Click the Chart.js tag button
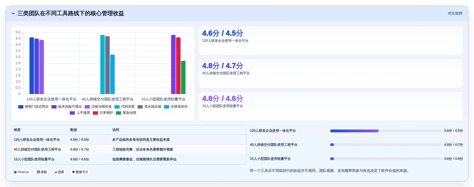Viewport: 474px width, 187px height. [x=21, y=172]
